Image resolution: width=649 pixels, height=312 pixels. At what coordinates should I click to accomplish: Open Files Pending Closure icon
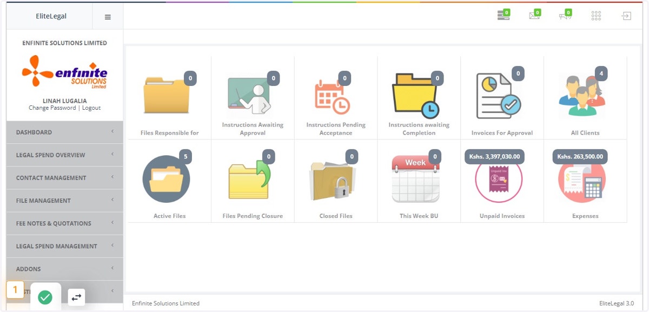pyautogui.click(x=249, y=180)
